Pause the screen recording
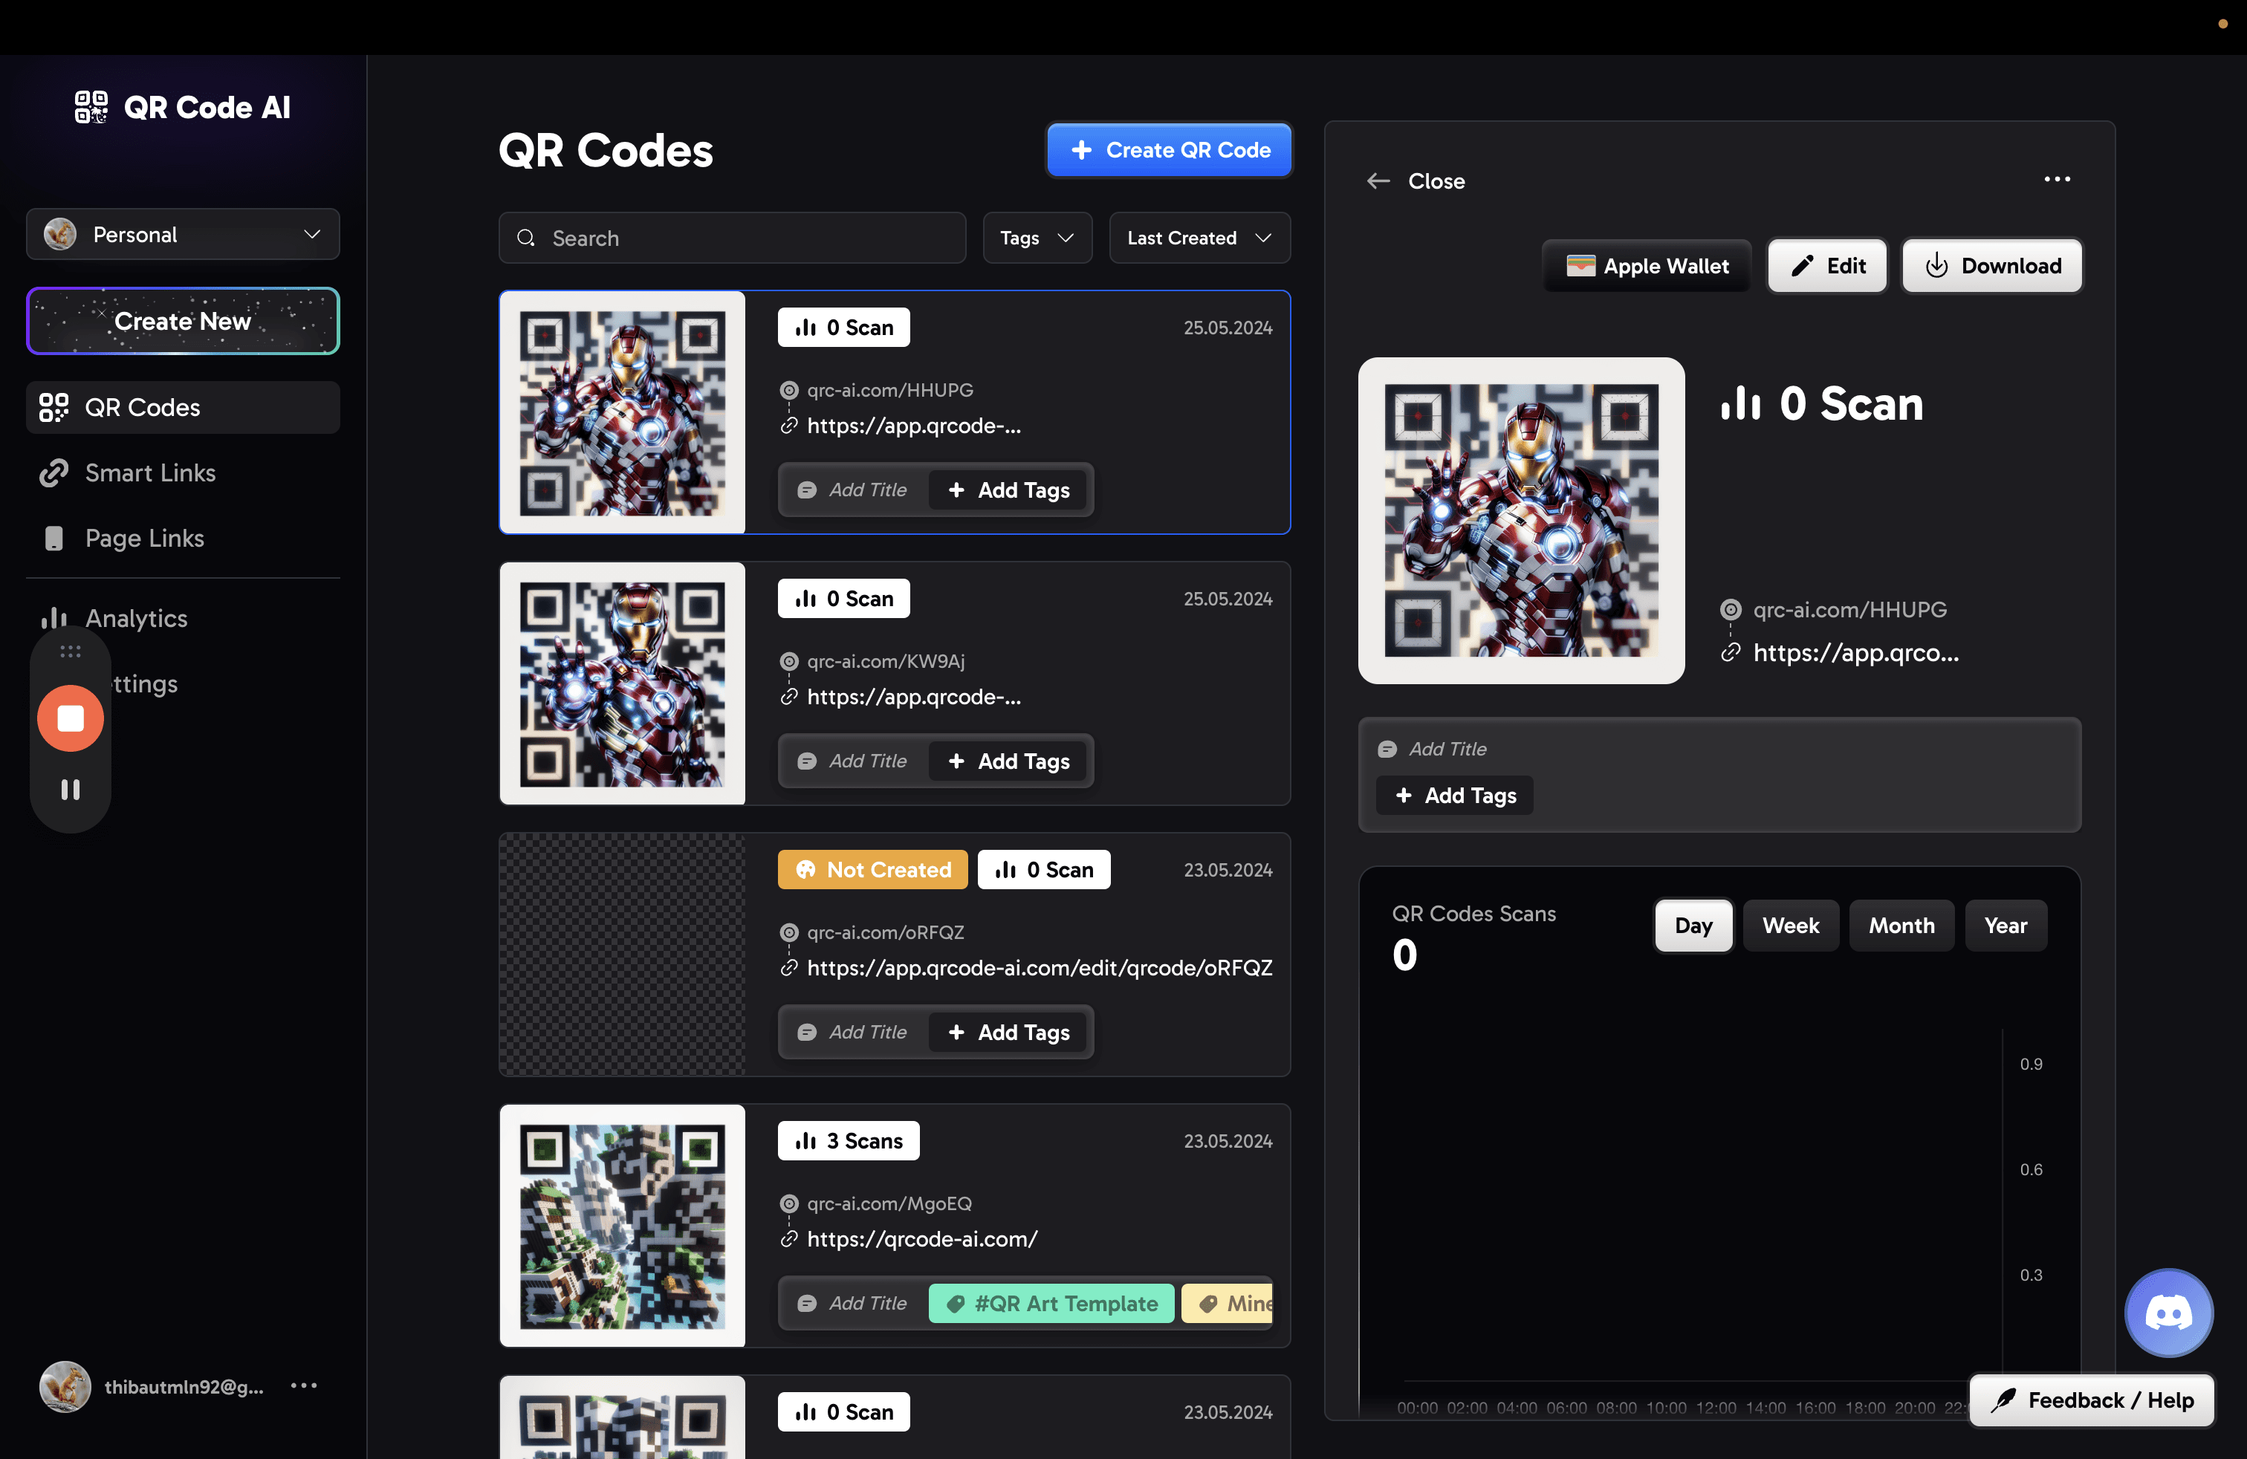The height and width of the screenshot is (1459, 2247). pos(71,789)
